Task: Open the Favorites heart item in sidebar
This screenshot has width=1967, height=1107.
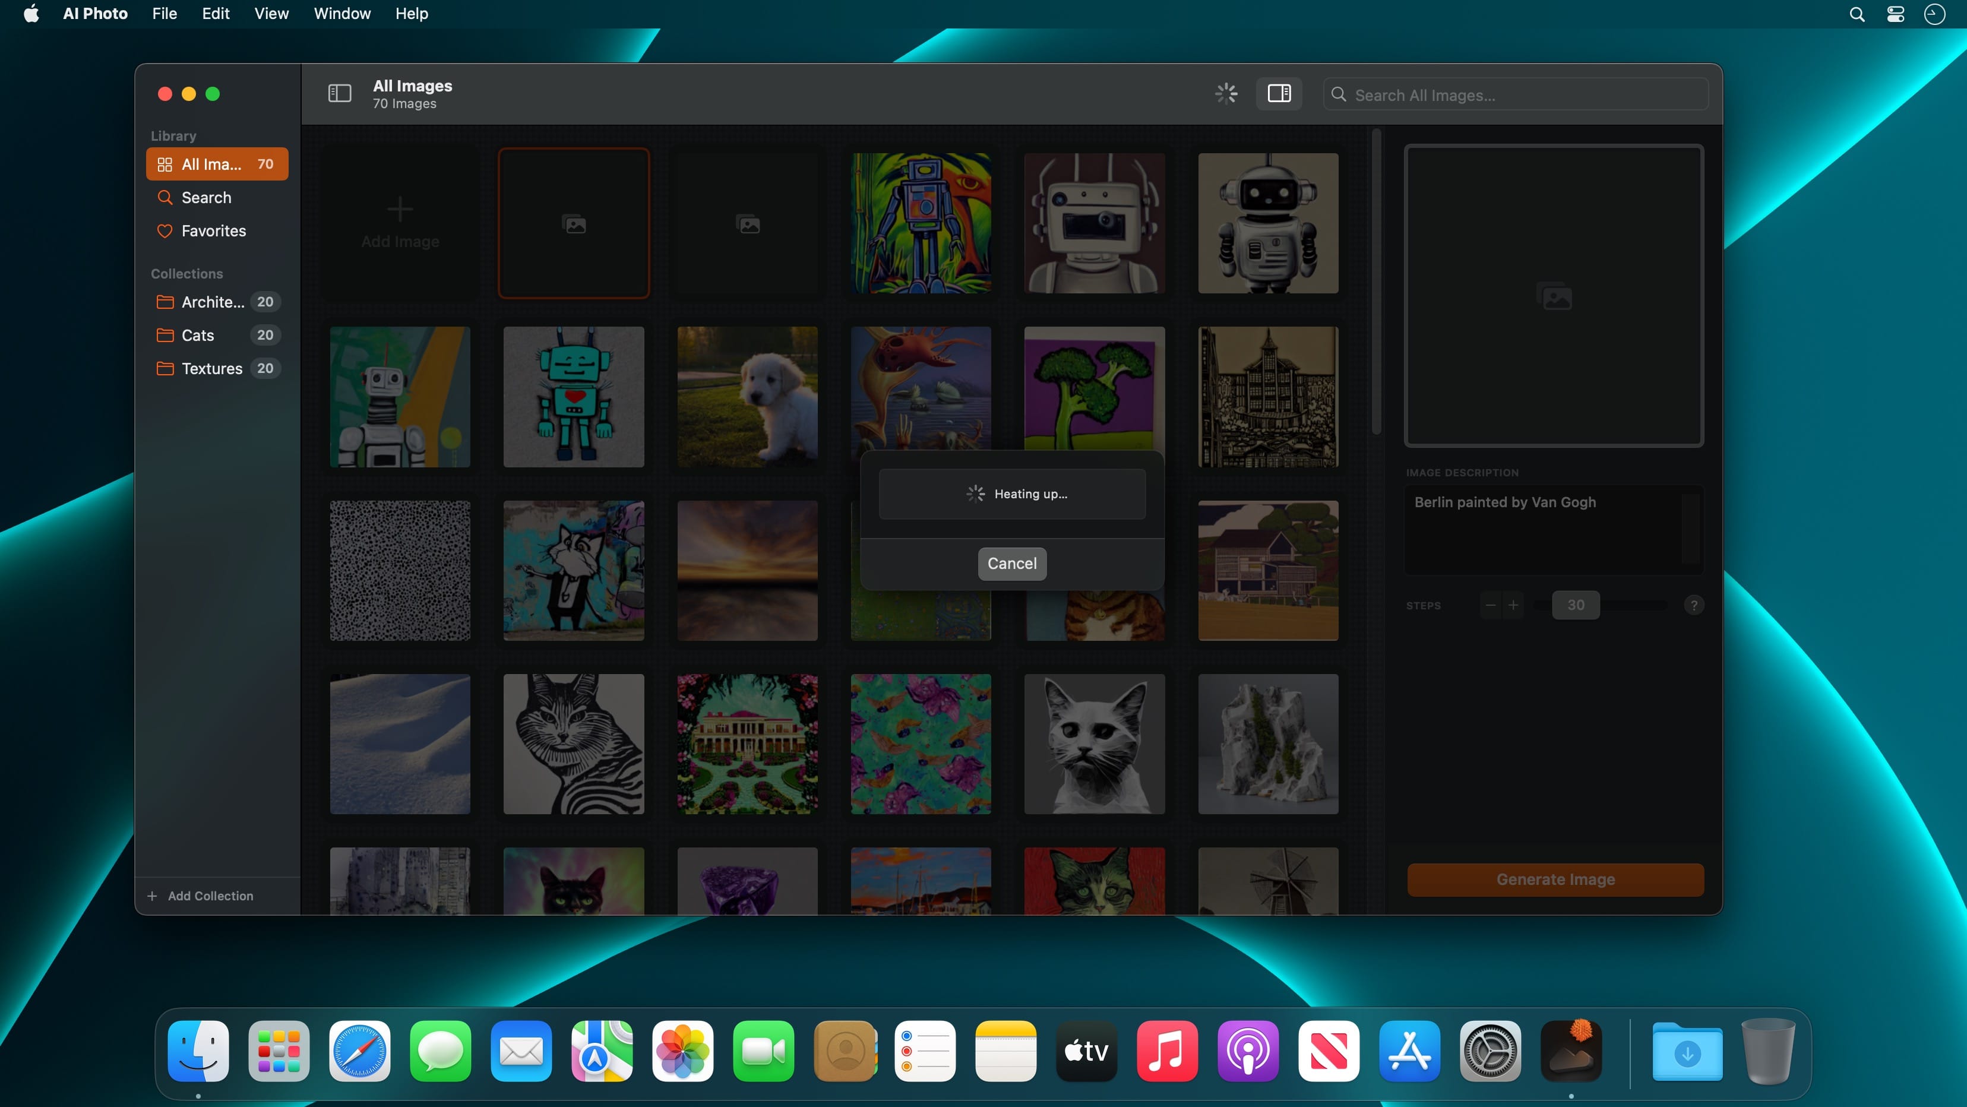Action: 213,230
